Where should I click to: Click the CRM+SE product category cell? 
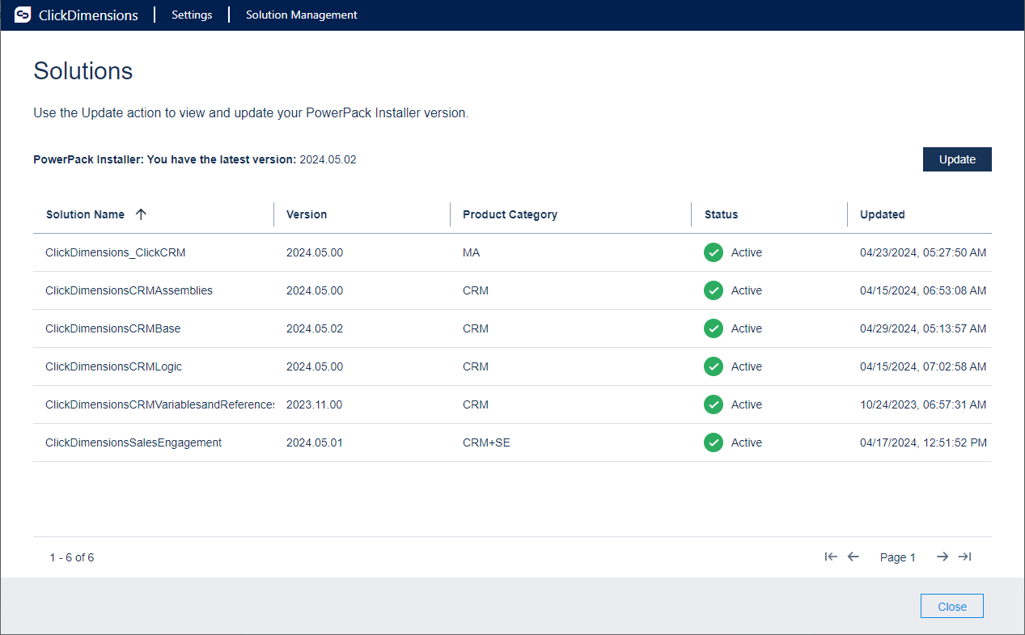click(486, 442)
